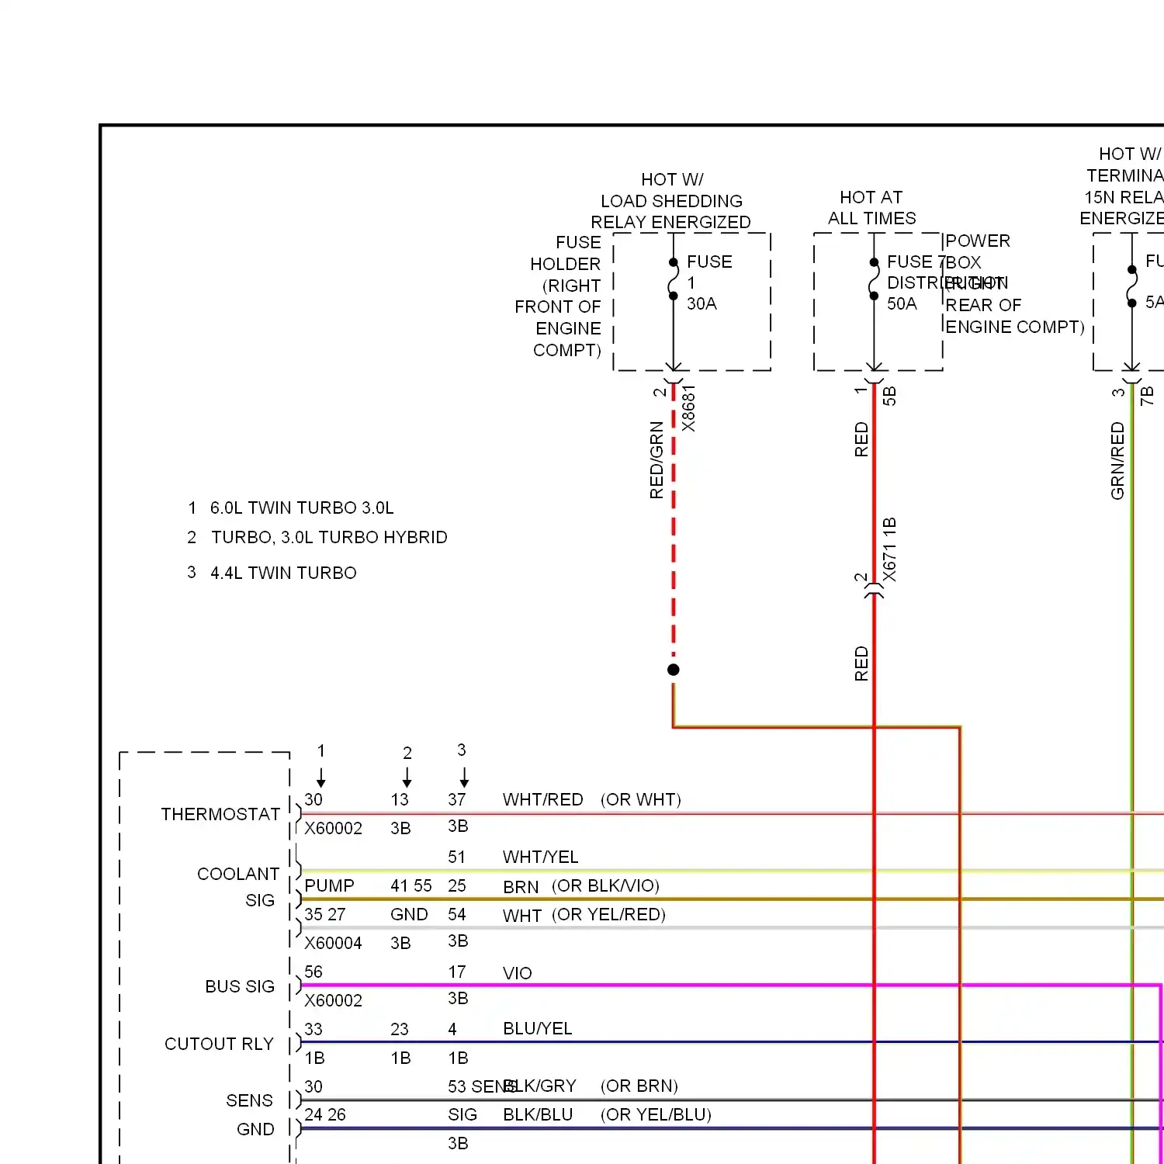1164x1164 pixels.
Task: Select pin numbers '24 26'
Action: [325, 1114]
